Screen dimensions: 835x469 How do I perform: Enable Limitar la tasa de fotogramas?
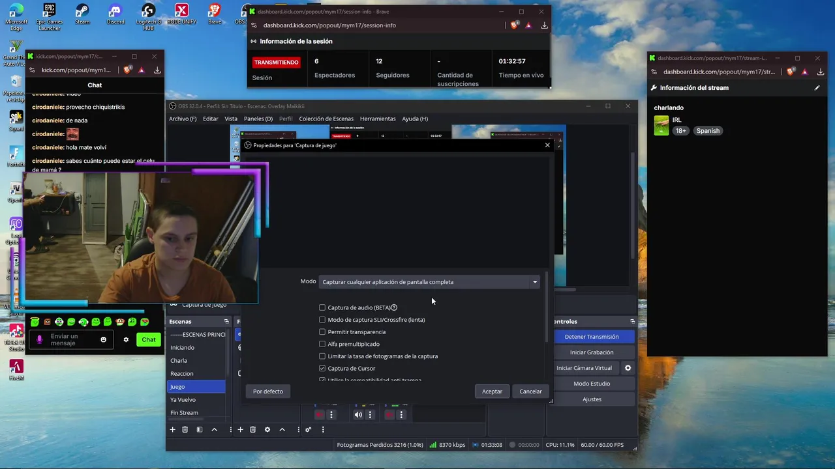pyautogui.click(x=322, y=356)
